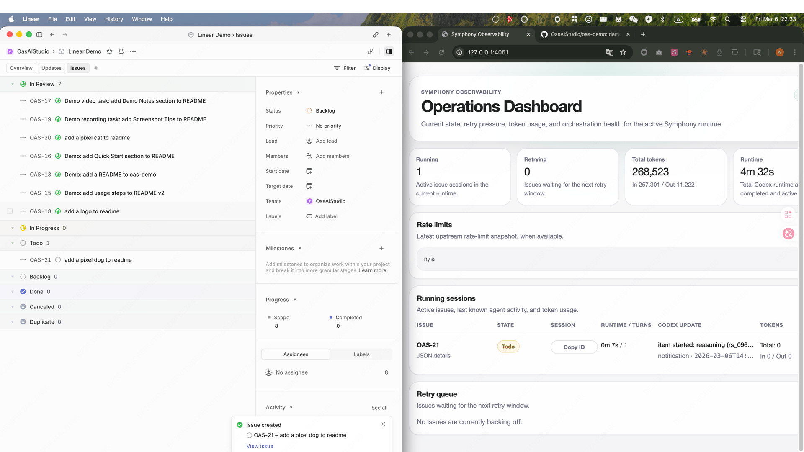
Task: Click the Add lead person icon
Action: point(309,141)
